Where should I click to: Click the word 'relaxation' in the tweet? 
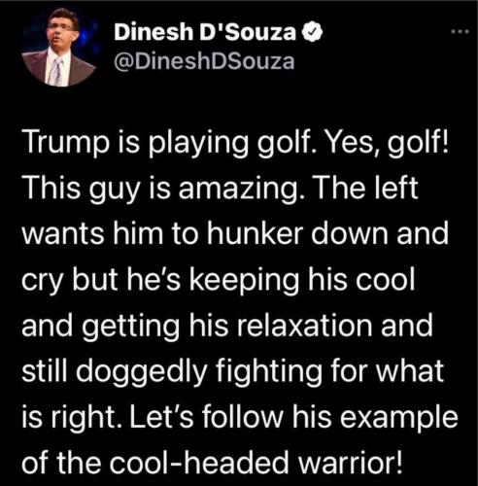tap(304, 326)
